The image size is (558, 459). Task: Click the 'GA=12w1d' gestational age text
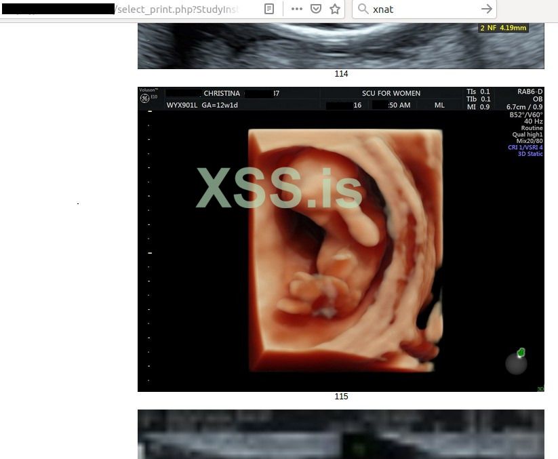(220, 105)
